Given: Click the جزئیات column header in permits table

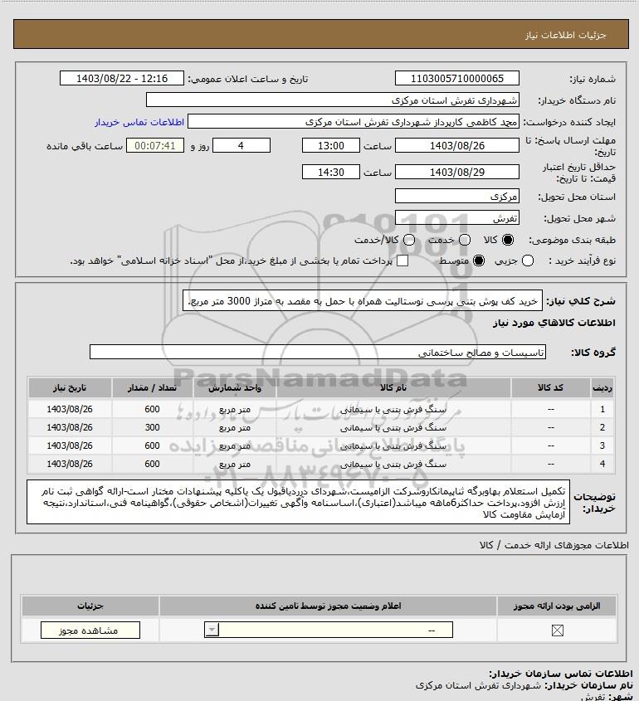Looking at the screenshot, I should pos(90,606).
